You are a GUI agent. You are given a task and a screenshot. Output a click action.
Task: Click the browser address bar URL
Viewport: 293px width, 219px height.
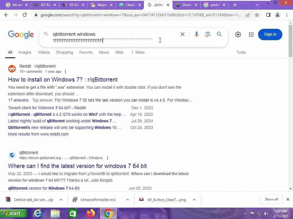click(x=140, y=15)
